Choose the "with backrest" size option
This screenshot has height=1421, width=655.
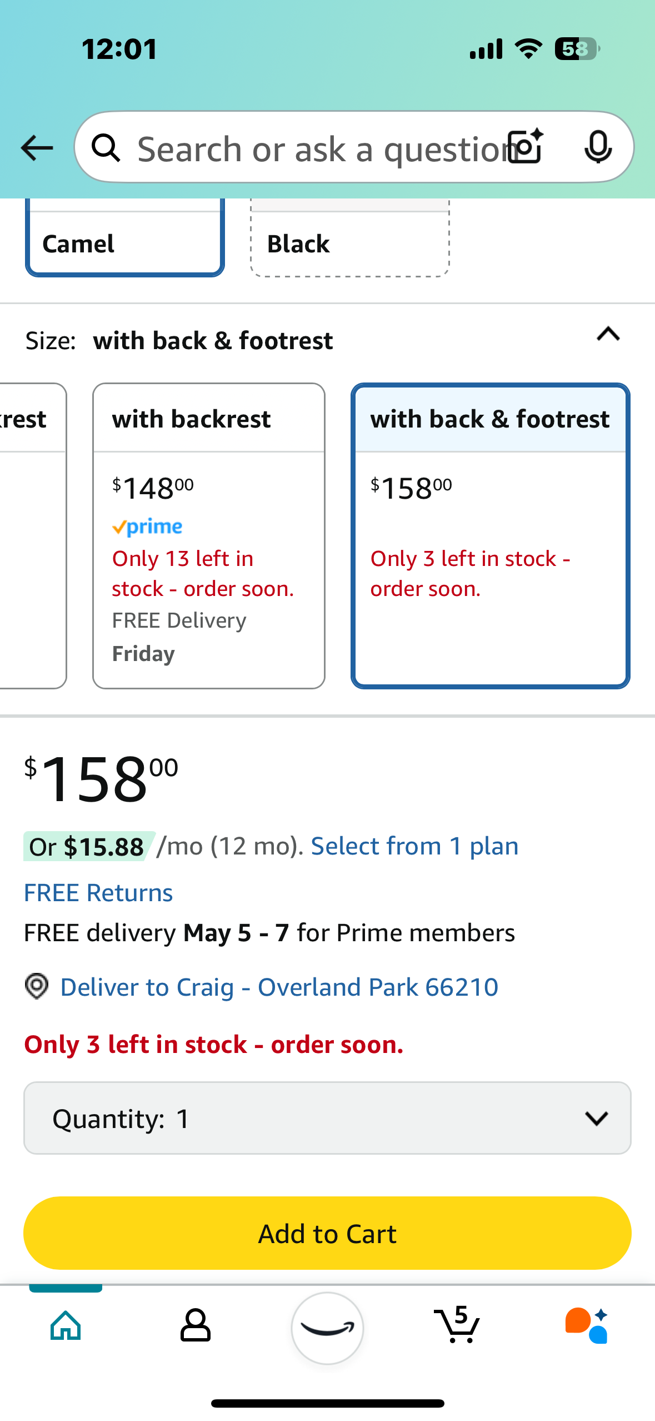(209, 535)
